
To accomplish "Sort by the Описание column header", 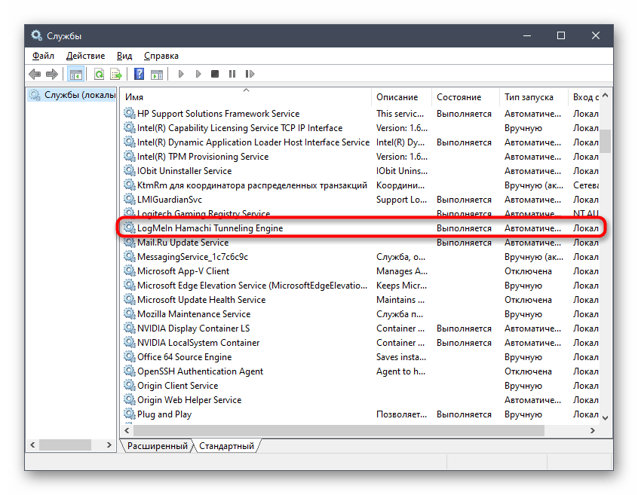I will (x=402, y=97).
